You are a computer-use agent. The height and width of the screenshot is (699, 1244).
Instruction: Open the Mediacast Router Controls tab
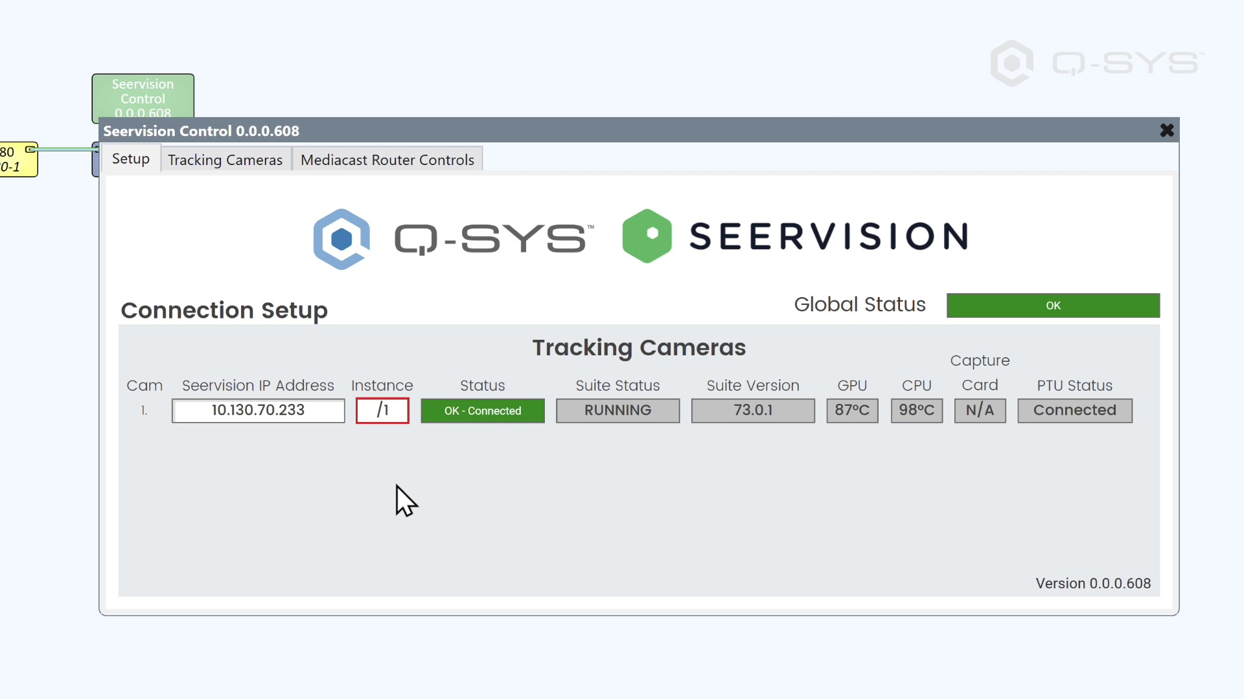pyautogui.click(x=388, y=159)
